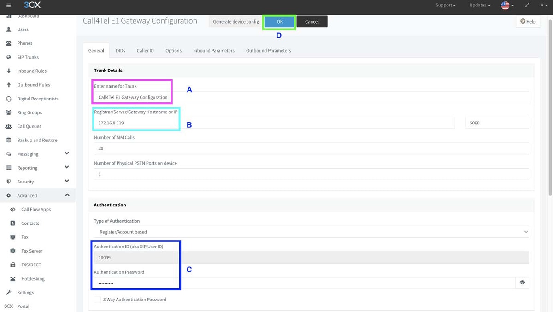Open the language flag dropdown
The image size is (553, 312).
click(507, 5)
